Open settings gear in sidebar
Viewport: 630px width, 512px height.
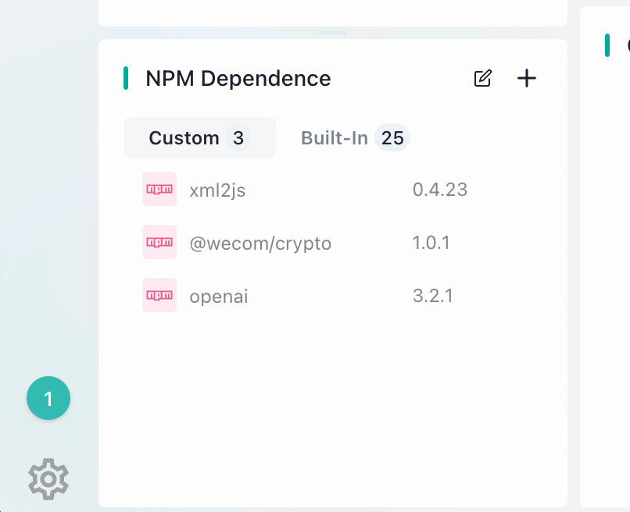tap(48, 479)
